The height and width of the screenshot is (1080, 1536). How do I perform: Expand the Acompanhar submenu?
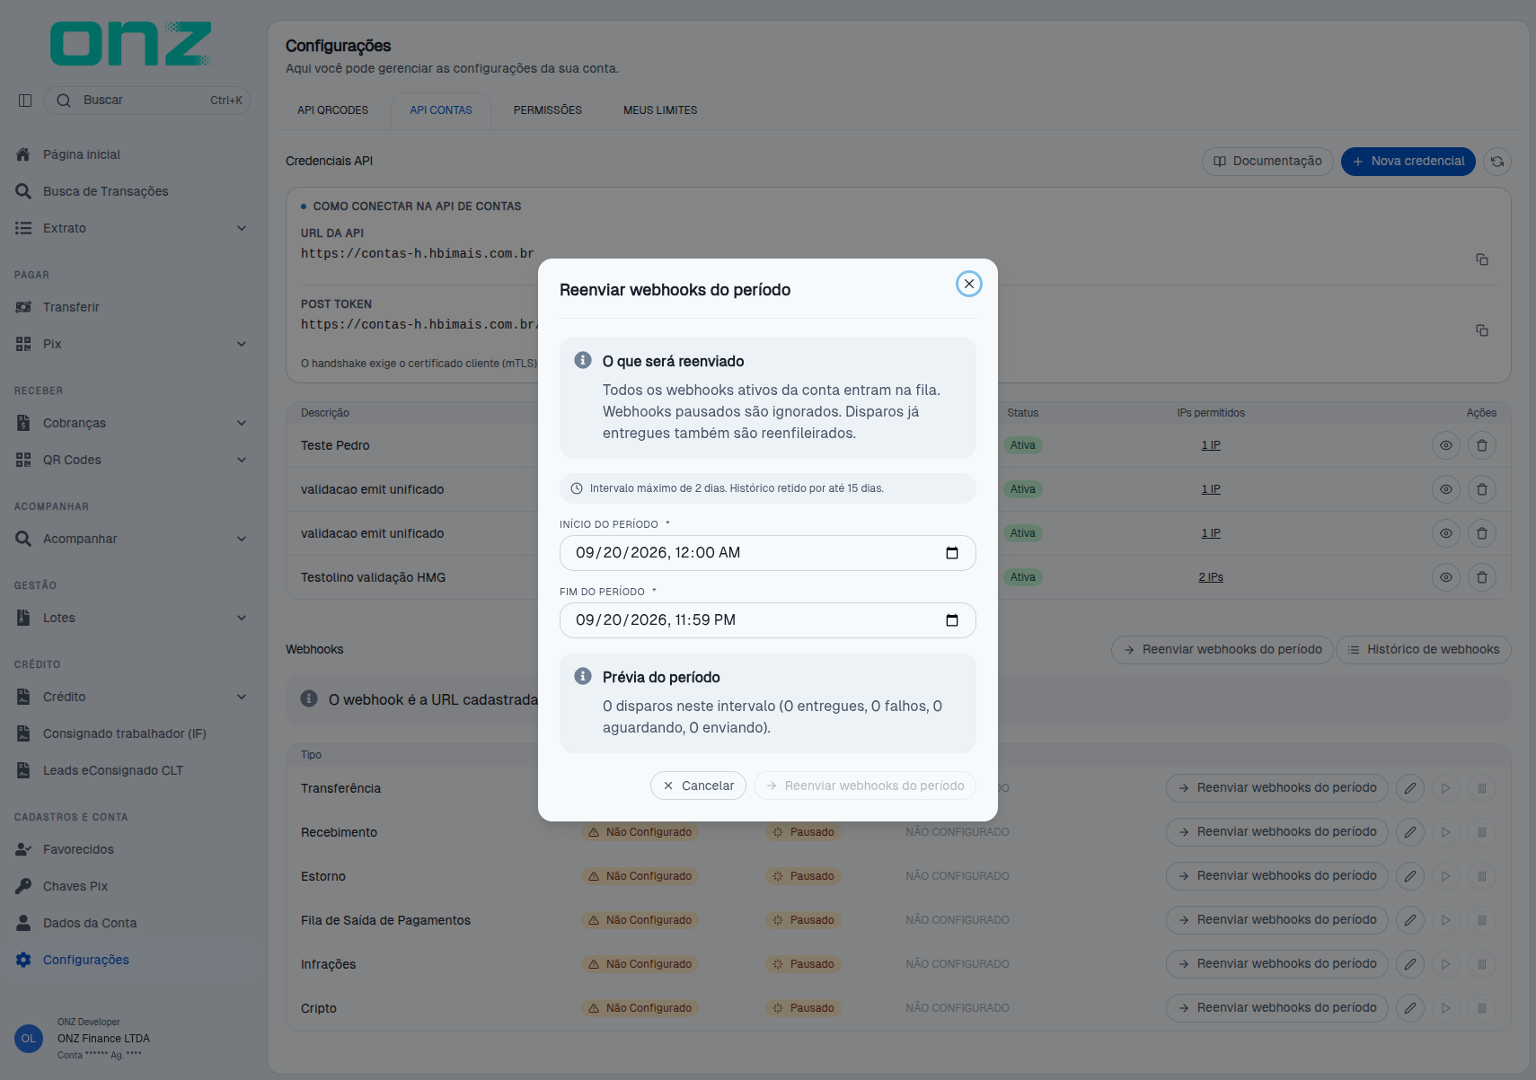pyautogui.click(x=131, y=539)
